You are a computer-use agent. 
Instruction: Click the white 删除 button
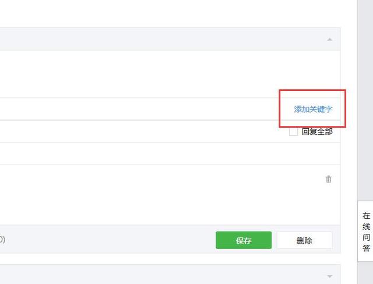304,240
